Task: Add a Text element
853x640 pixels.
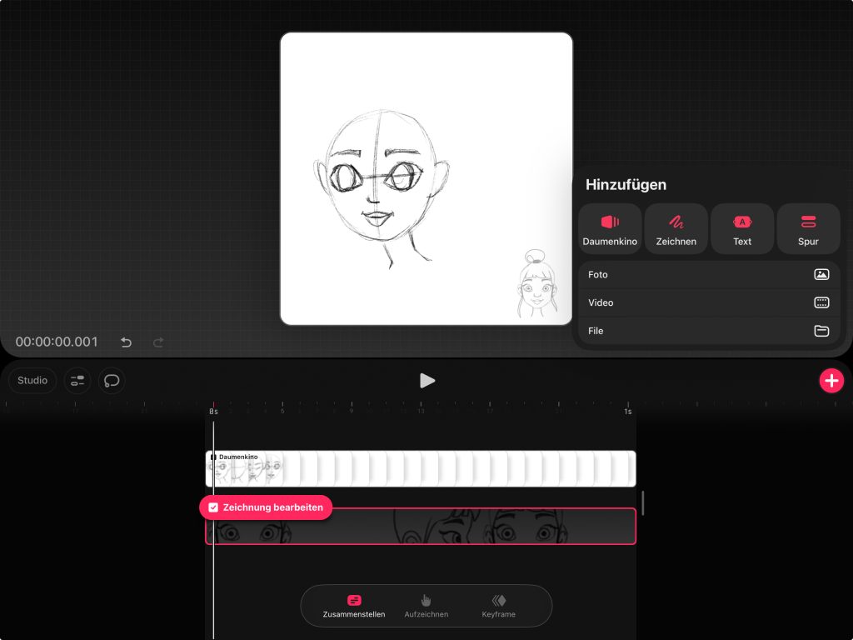Action: 741,228
